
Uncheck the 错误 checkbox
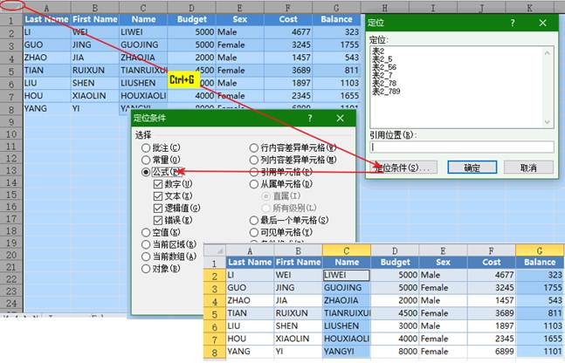coord(158,221)
